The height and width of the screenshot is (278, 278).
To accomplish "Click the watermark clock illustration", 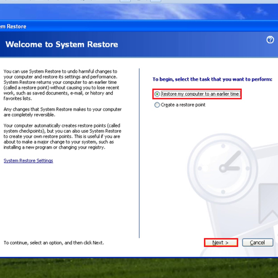I will [223, 168].
